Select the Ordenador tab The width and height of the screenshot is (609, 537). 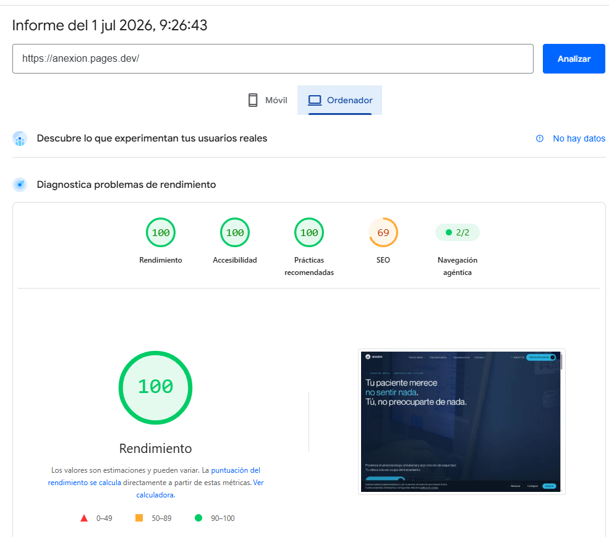coord(340,100)
